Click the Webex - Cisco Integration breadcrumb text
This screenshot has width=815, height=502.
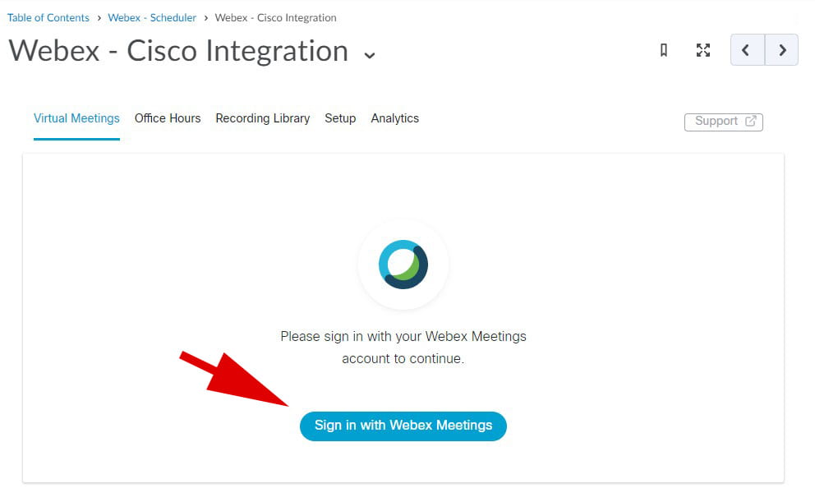(275, 17)
